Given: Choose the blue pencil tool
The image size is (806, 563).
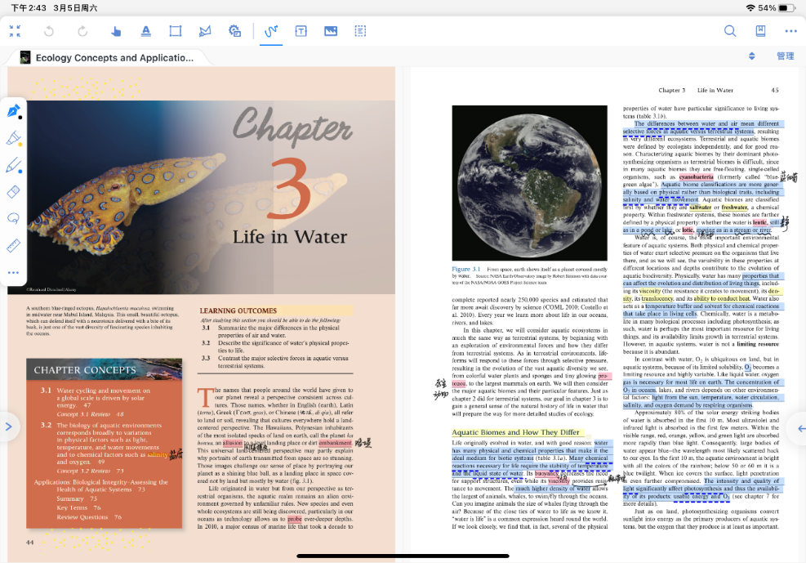Looking at the screenshot, I should [x=14, y=166].
